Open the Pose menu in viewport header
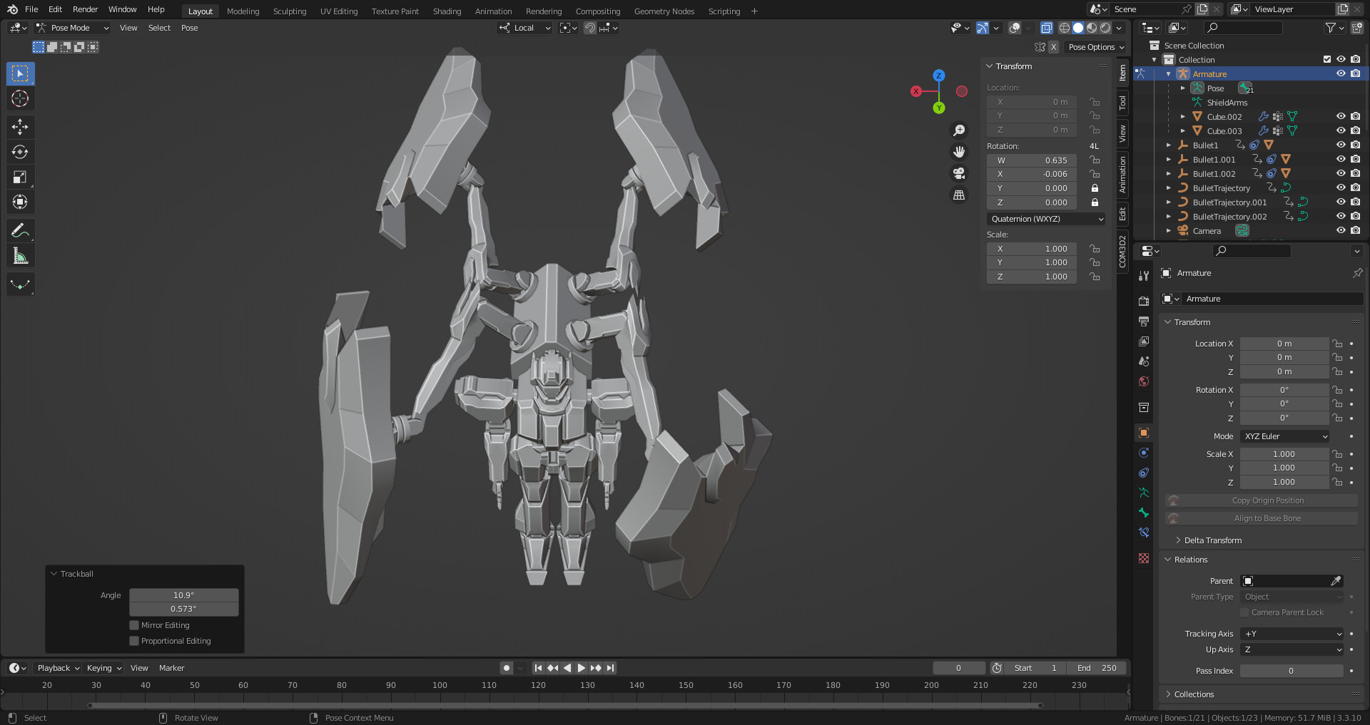The image size is (1370, 725). (189, 28)
